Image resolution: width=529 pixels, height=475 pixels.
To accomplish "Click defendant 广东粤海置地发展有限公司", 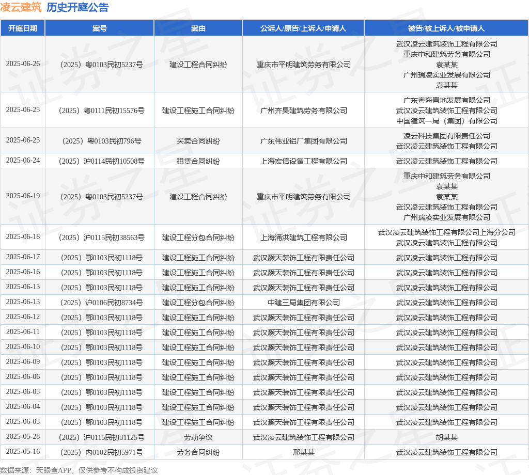I will (447, 100).
